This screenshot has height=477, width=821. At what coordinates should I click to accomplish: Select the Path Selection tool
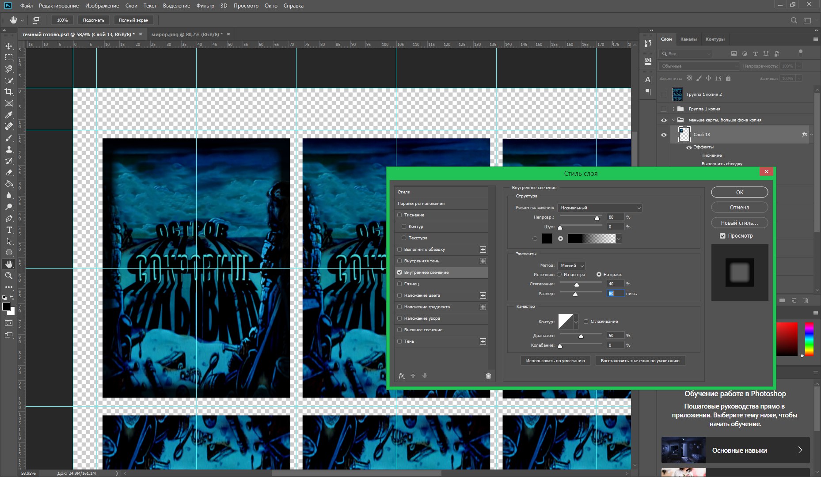pos(9,242)
